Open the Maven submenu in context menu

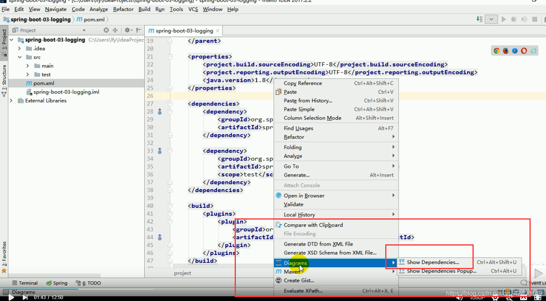pyautogui.click(x=336, y=271)
